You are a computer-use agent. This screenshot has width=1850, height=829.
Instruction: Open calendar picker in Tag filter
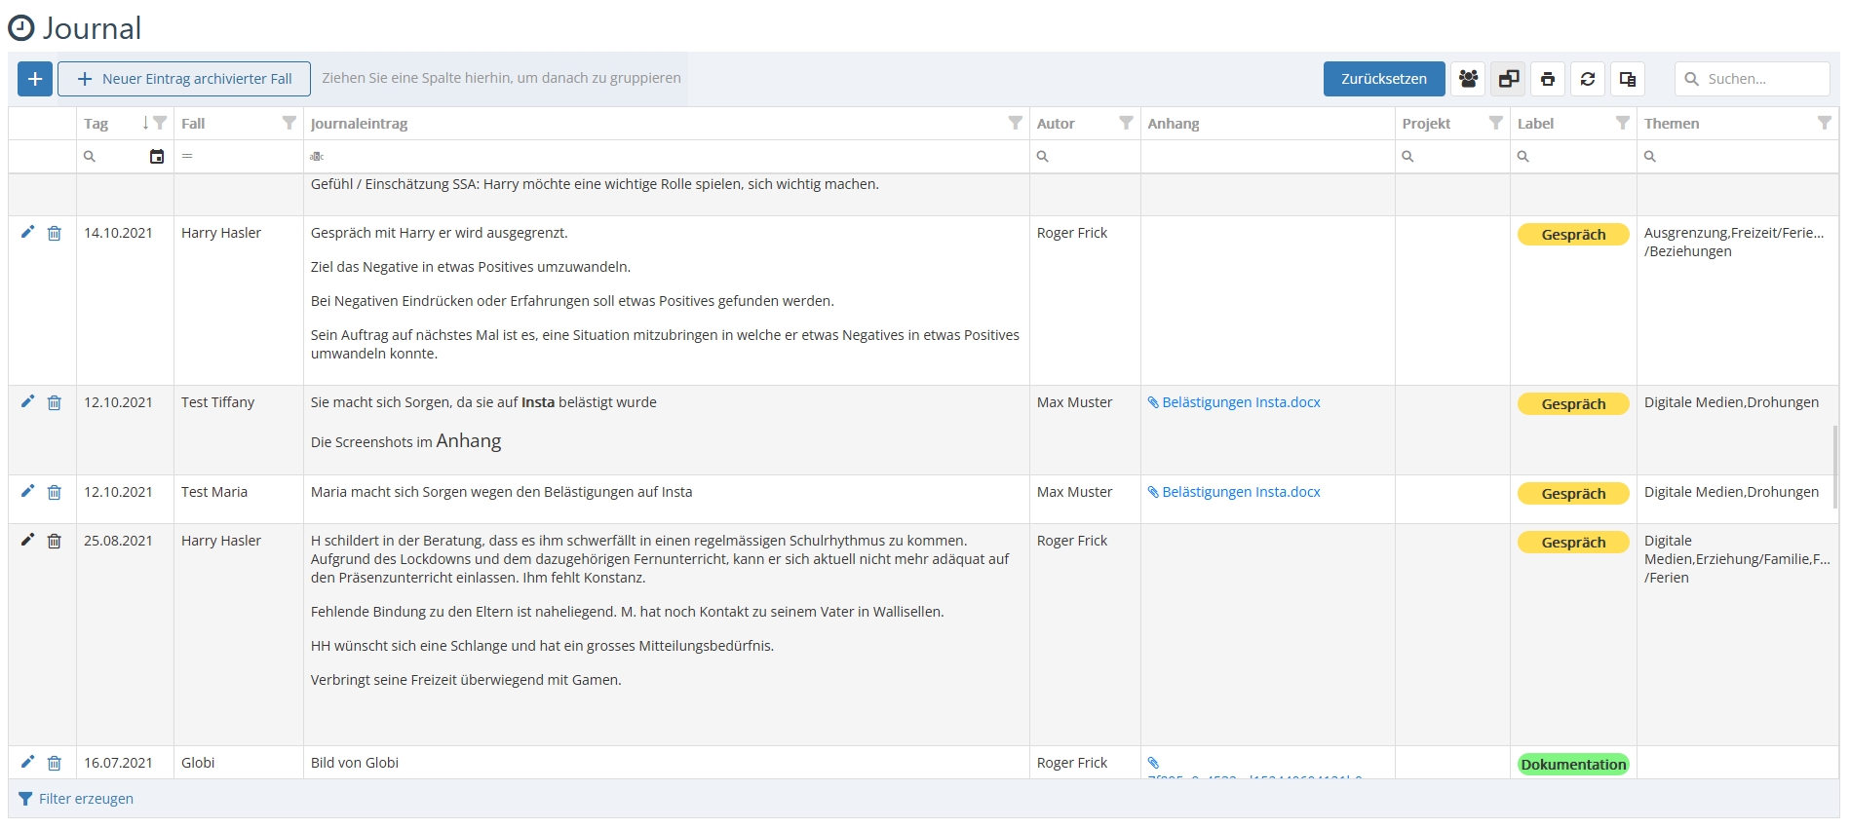157,157
